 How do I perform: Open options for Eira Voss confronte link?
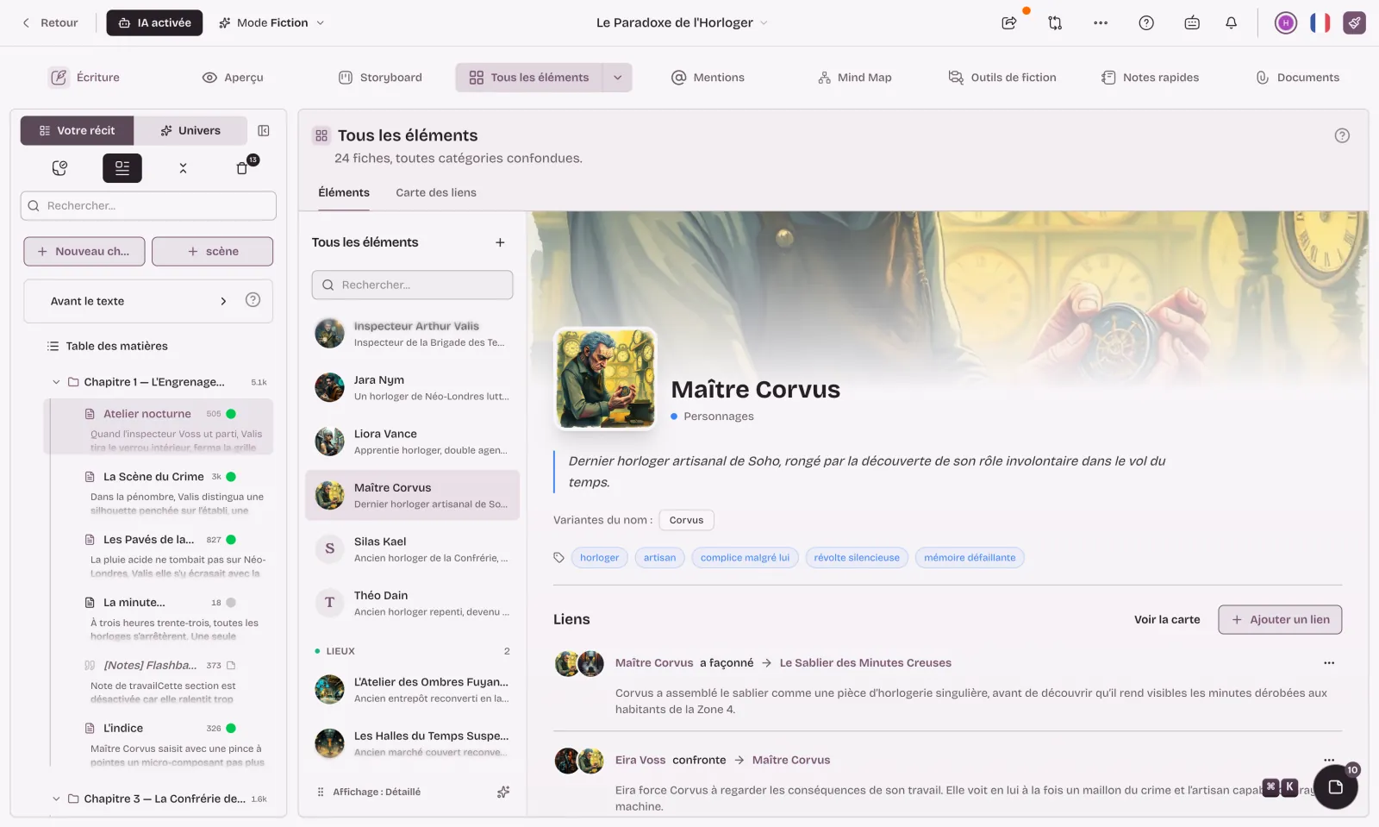1329,759
